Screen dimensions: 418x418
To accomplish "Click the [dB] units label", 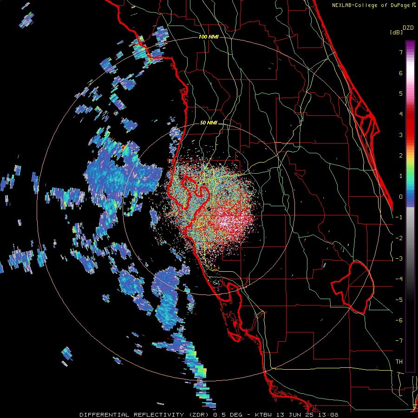I will [x=396, y=32].
